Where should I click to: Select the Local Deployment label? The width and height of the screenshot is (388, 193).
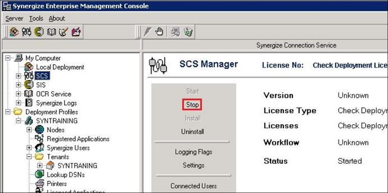click(60, 67)
